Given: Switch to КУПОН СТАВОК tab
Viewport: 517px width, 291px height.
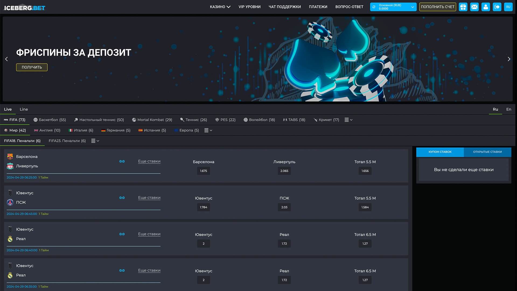Looking at the screenshot, I should point(440,152).
